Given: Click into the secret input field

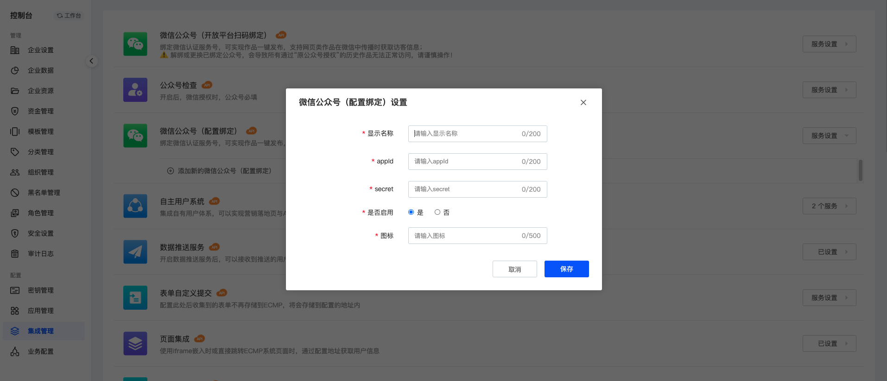Looking at the screenshot, I should click(x=466, y=189).
